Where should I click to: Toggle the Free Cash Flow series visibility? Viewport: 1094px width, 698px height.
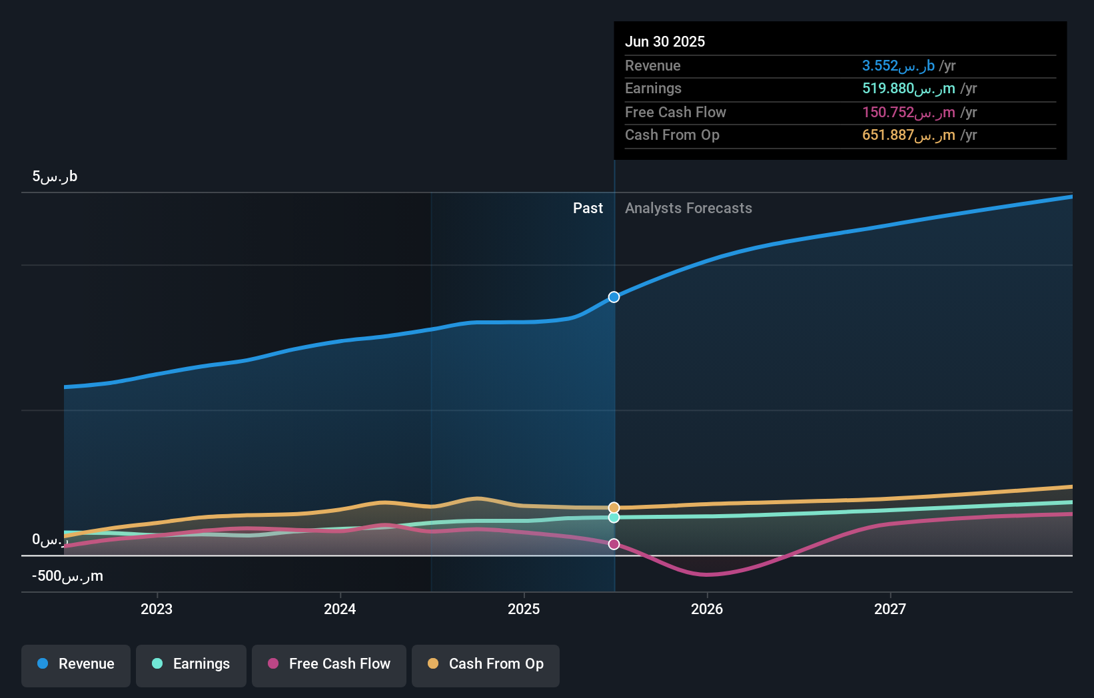pos(328,664)
